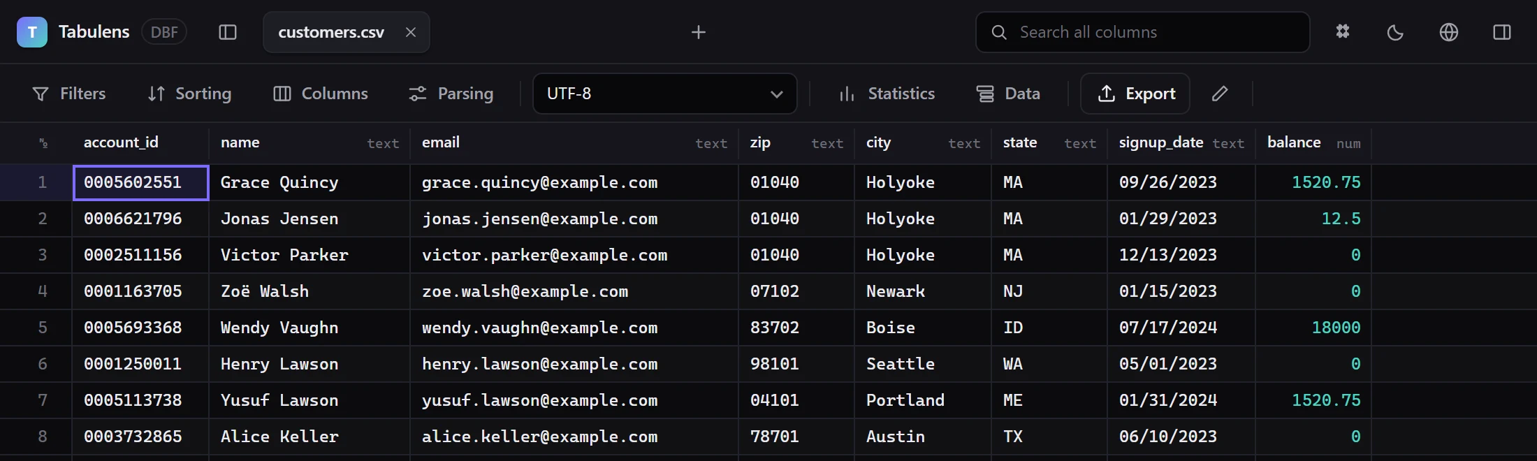The width and height of the screenshot is (1537, 461).
Task: Click the text type label of email column
Action: pos(711,144)
